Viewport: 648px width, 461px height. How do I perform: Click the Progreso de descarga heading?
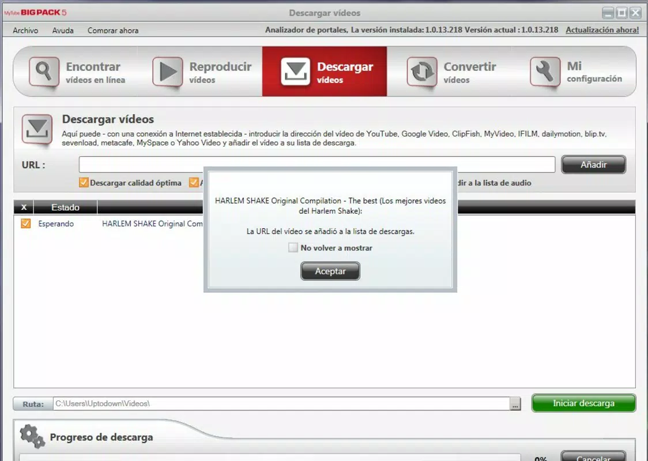pos(101,437)
